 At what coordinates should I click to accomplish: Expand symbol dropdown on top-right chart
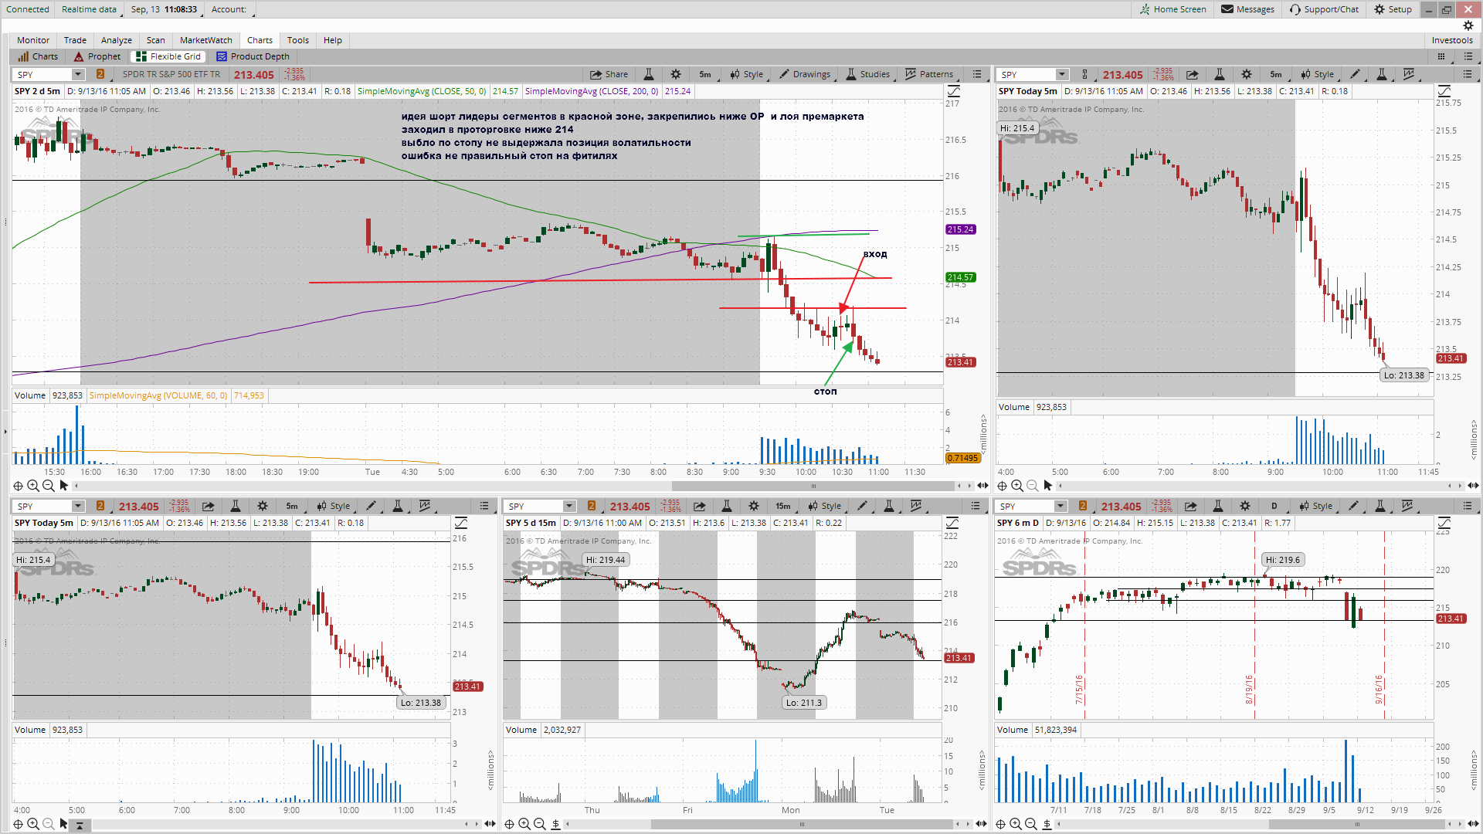point(1062,74)
